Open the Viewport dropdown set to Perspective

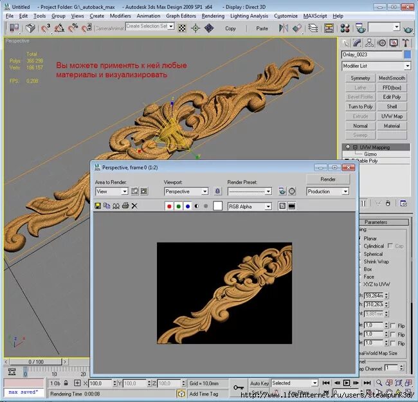click(x=186, y=192)
